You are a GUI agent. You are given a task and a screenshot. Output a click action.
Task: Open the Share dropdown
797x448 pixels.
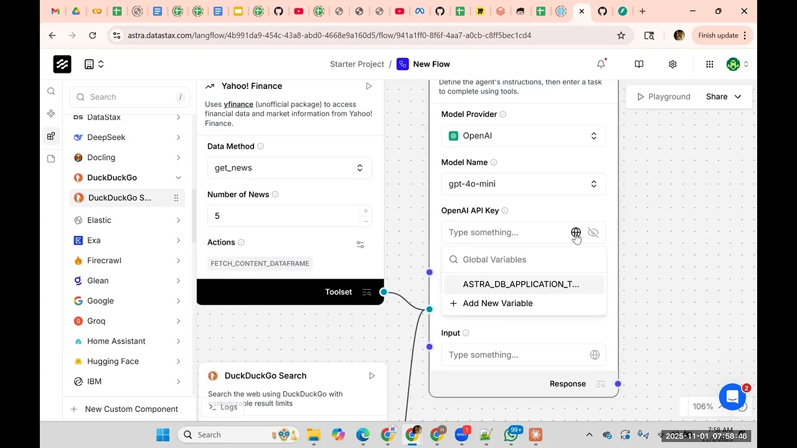[724, 96]
